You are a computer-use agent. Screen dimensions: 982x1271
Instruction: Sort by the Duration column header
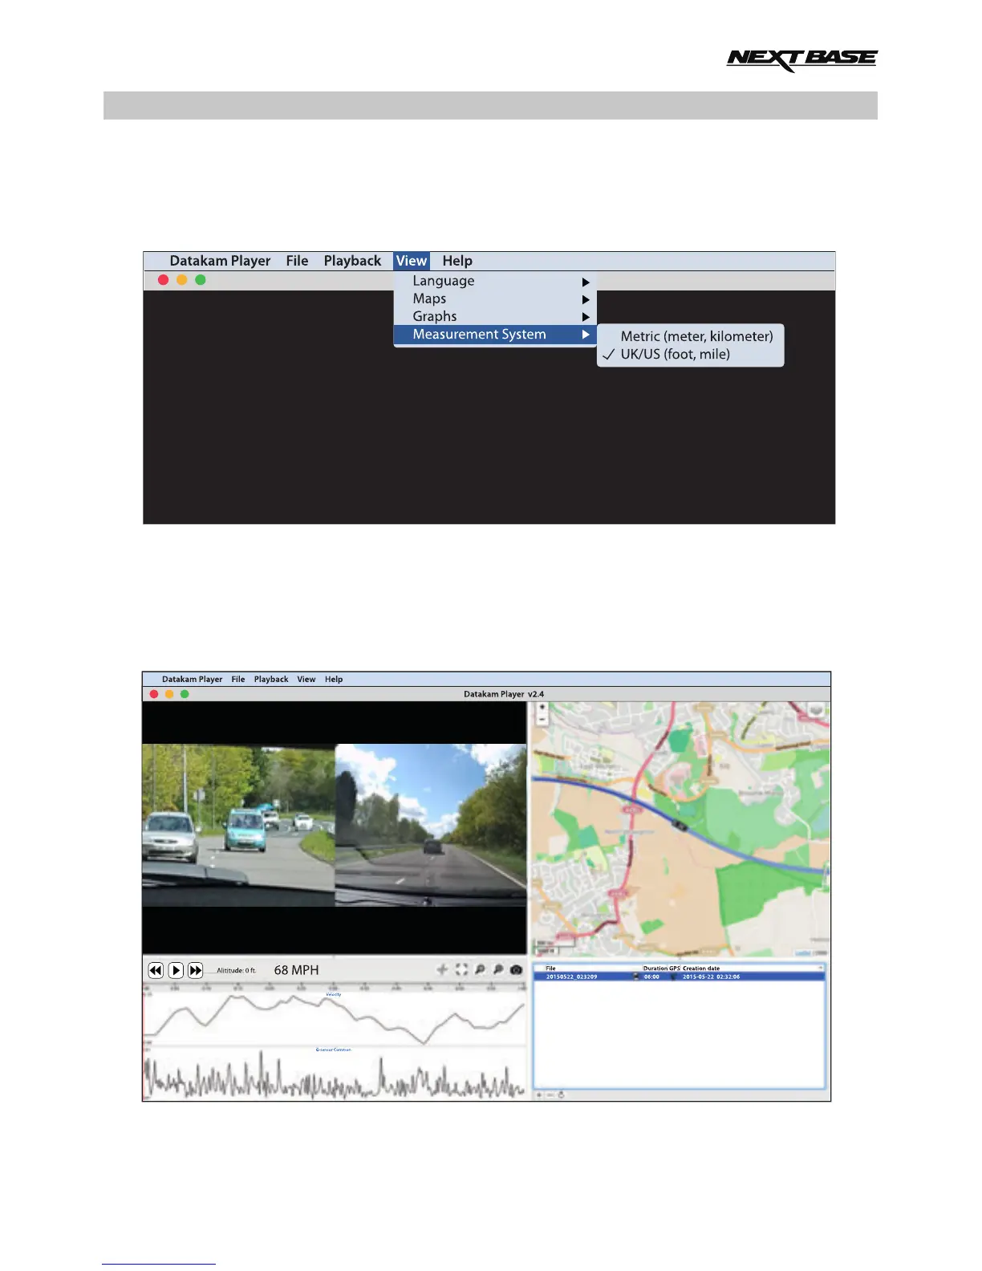[x=655, y=968]
